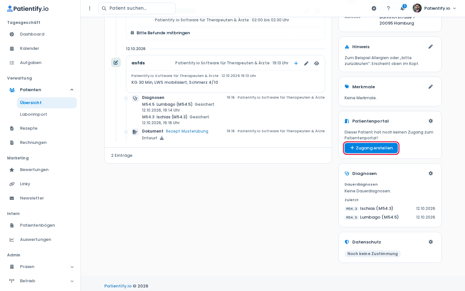Screen dimensions: 465x291
Task: Expand the Betrieb menu
Action: [x=40, y=281]
